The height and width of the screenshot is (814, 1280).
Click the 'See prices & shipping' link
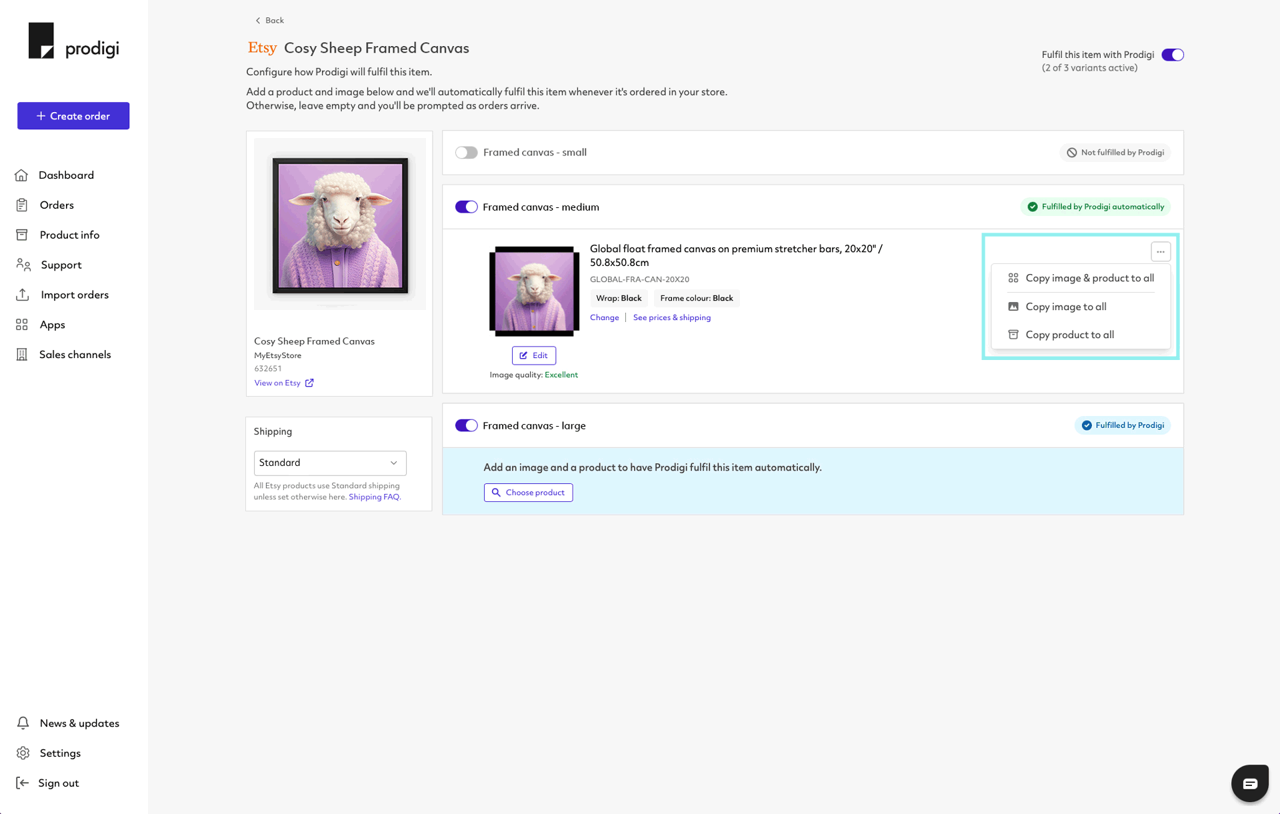tap(672, 317)
